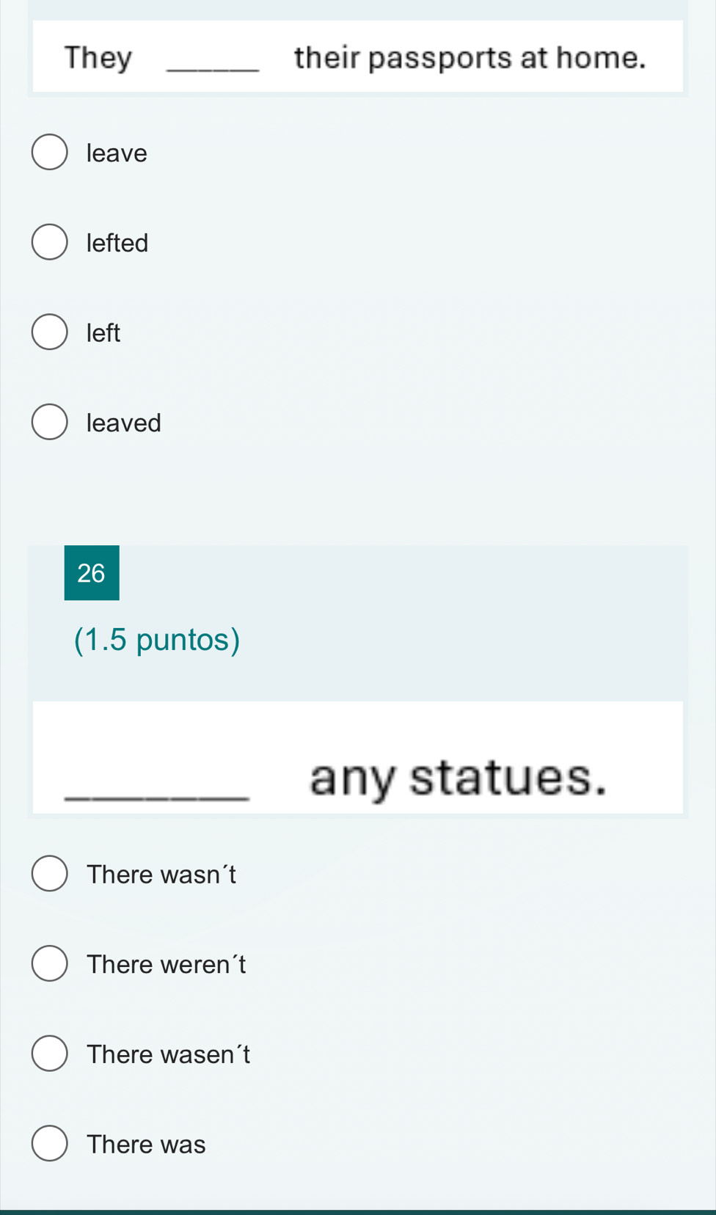Pick the 'left' radio option
Viewport: 716px width, 1215px height.
[50, 332]
